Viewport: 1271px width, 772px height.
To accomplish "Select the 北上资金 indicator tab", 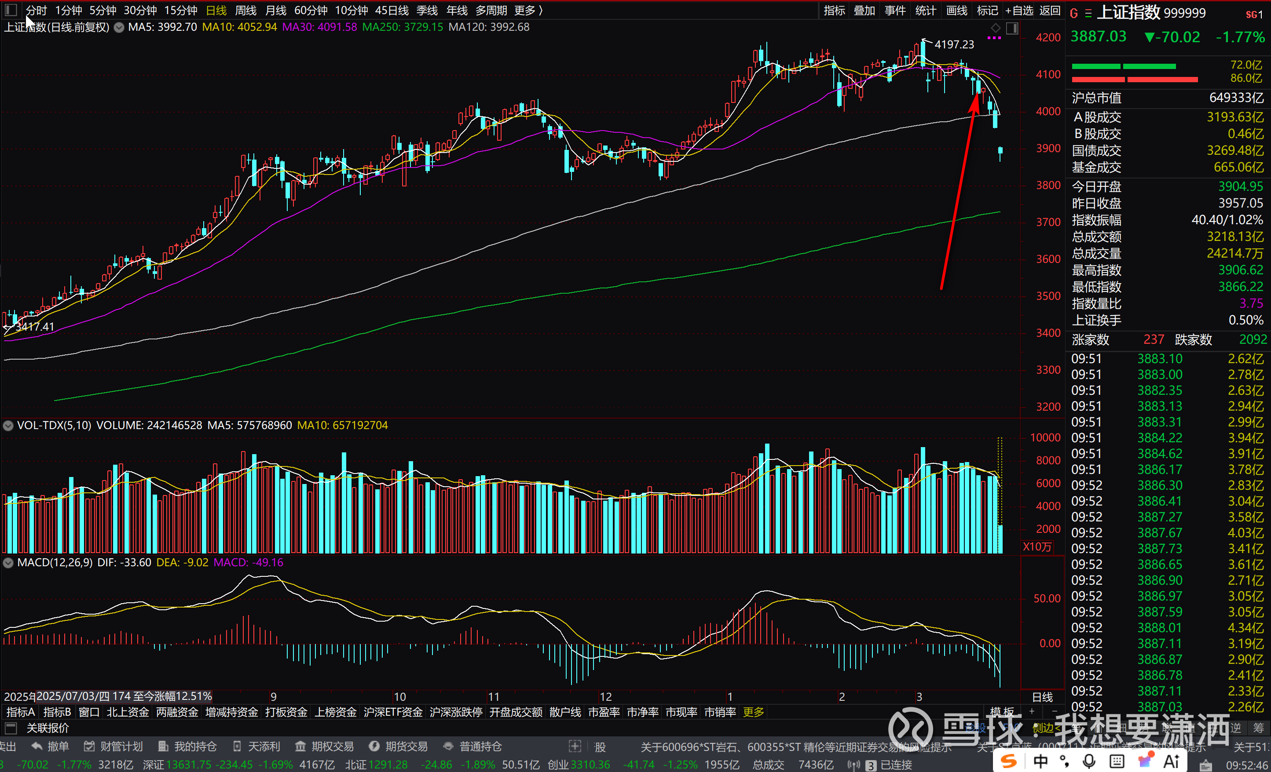I will point(128,712).
